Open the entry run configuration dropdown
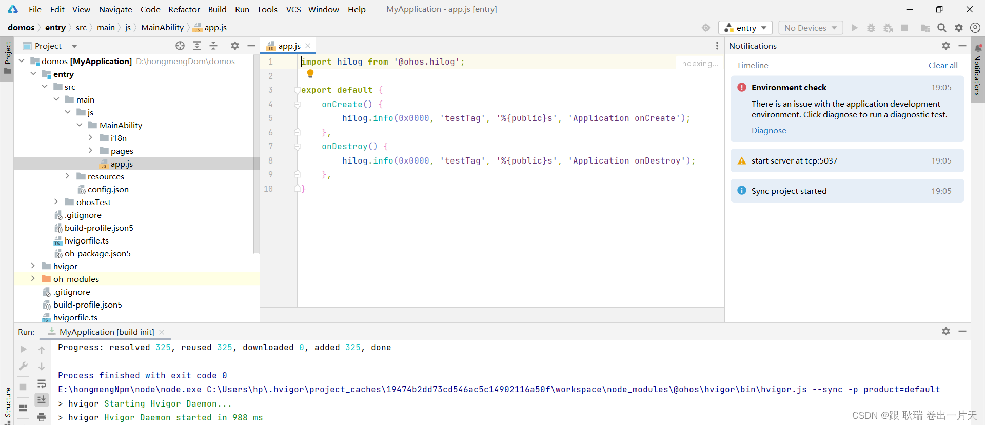The image size is (985, 425). 745,28
